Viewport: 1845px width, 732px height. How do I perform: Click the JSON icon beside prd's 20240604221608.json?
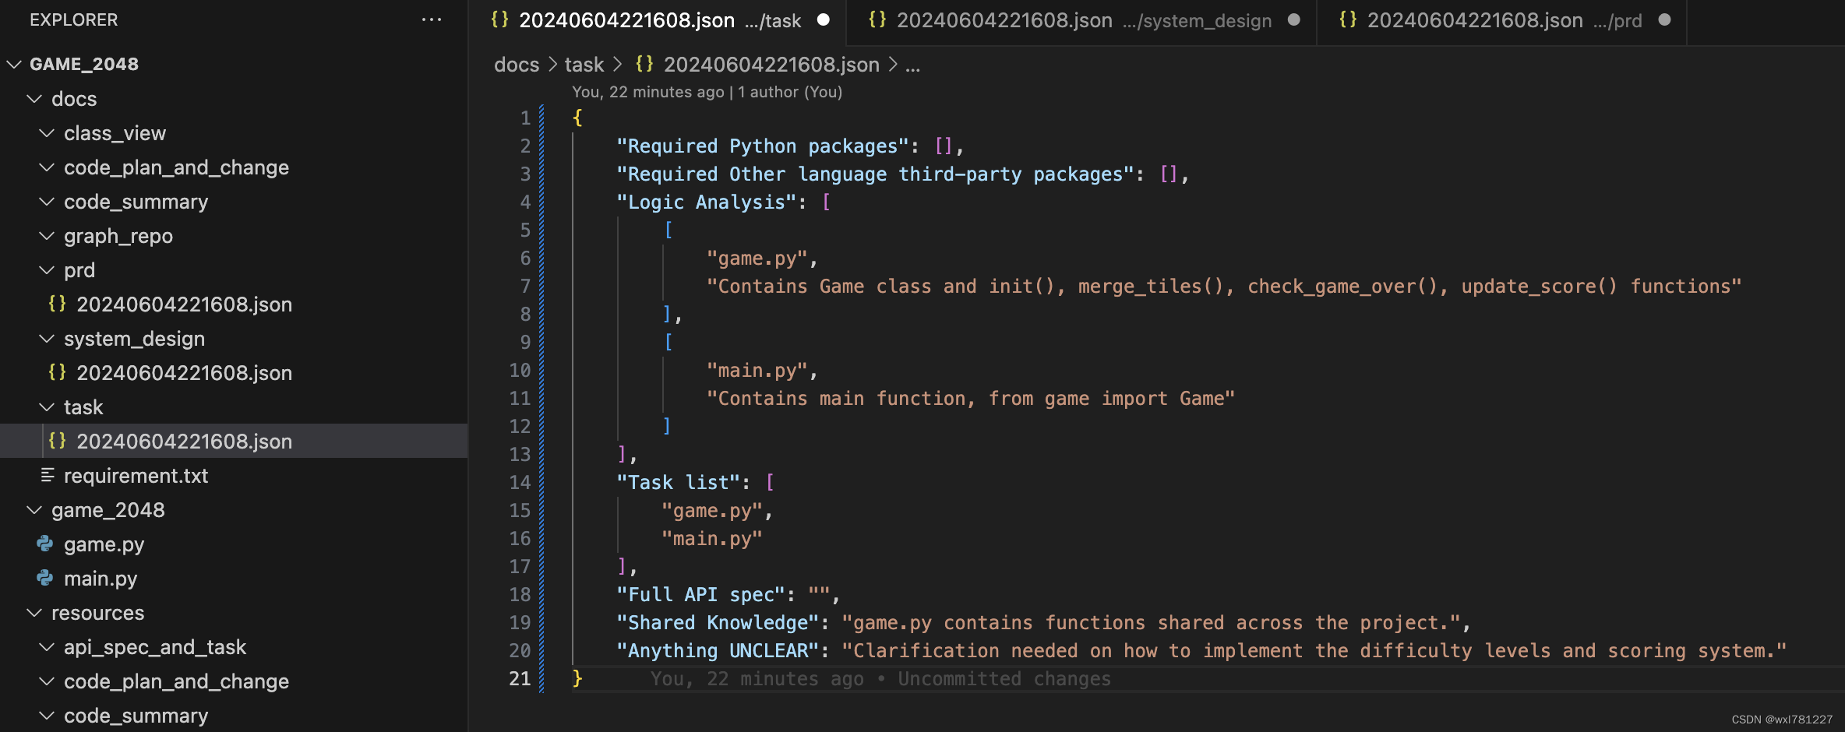pos(57,304)
